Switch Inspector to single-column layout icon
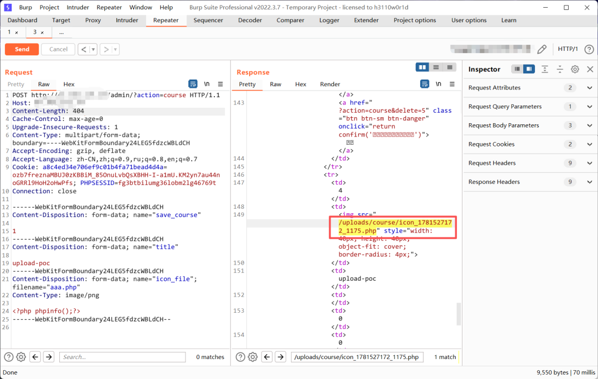Image resolution: width=598 pixels, height=379 pixels. tap(517, 69)
